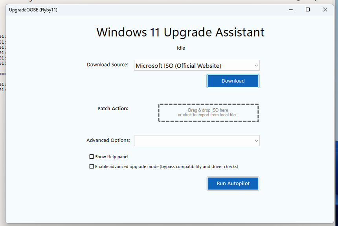Open the Microsoft ISO source combo box
Image resolution: width=338 pixels, height=226 pixels.
193,66
